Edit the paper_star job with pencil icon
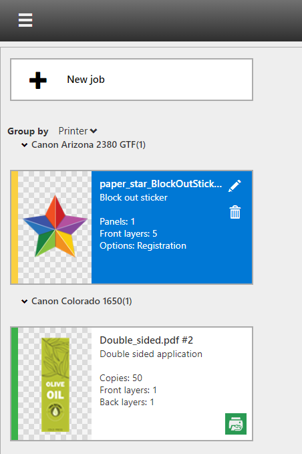302x454 pixels. point(235,186)
